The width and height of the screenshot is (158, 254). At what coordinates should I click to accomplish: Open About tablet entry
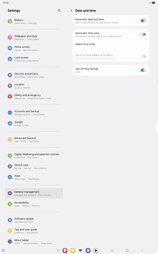pyautogui.click(x=34, y=242)
